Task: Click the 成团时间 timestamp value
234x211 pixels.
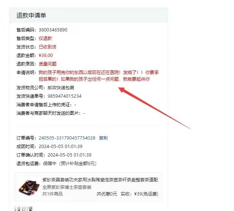Action: point(60,146)
